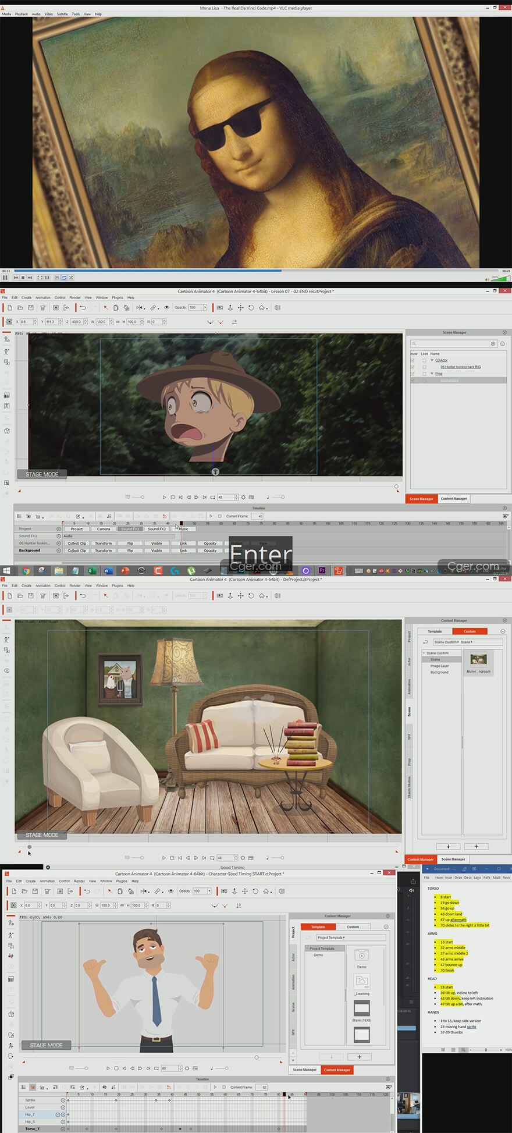Click the camera icon in Lesson 07 toolbar
The image size is (512, 1133).
pyautogui.click(x=219, y=308)
